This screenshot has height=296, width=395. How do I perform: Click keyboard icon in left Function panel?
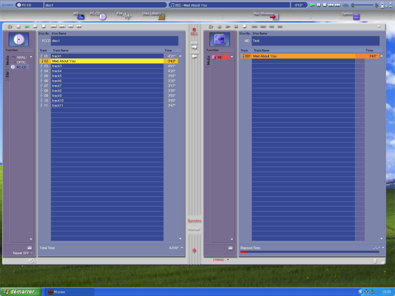pos(30,248)
